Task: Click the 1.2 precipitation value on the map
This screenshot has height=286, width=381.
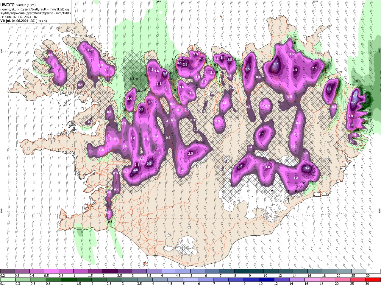Action: pos(181,170)
